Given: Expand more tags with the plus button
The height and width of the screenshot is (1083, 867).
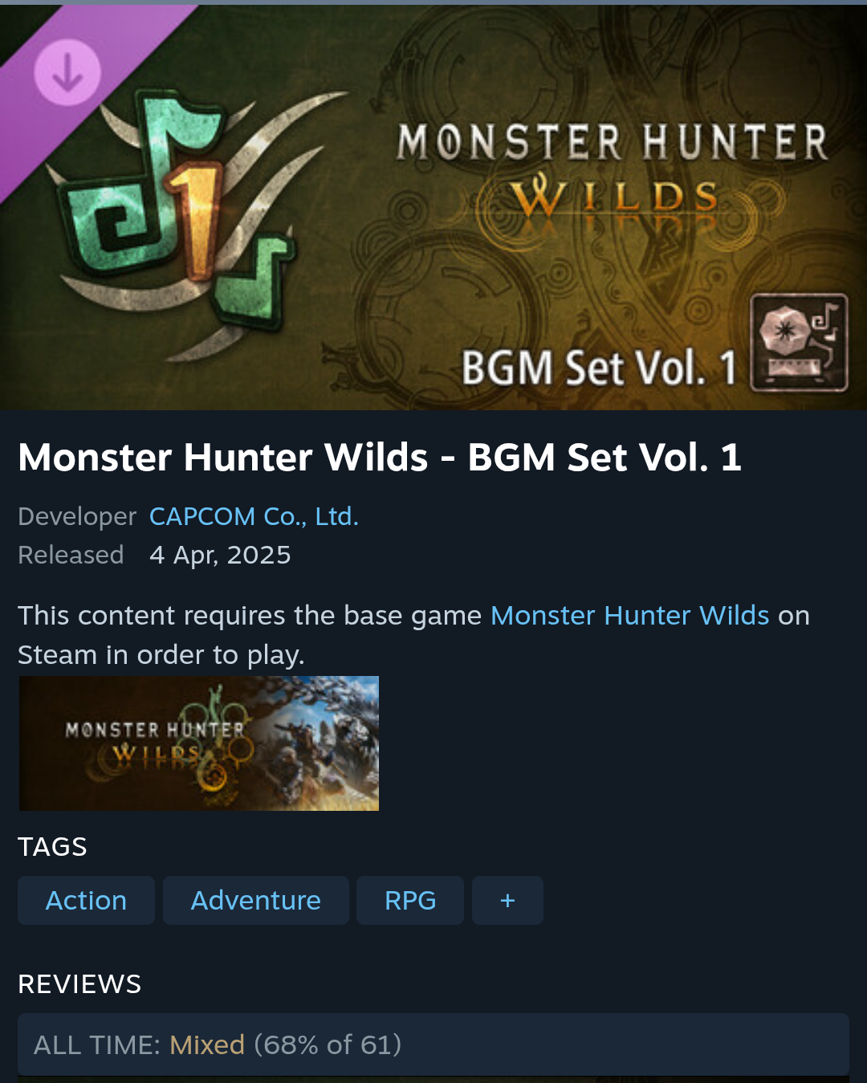Looking at the screenshot, I should (x=507, y=901).
